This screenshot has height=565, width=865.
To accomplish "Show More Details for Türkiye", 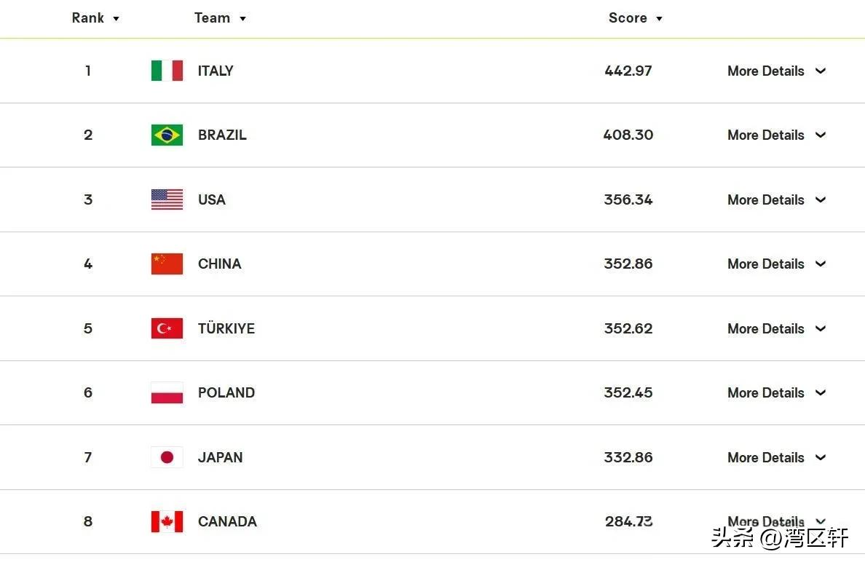I will (x=776, y=329).
